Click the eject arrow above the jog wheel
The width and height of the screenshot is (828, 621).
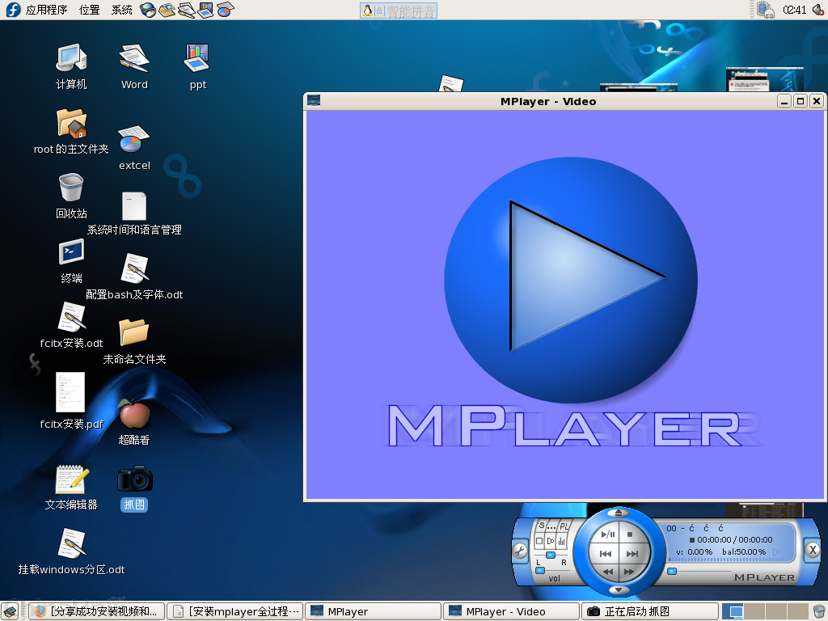click(x=619, y=513)
